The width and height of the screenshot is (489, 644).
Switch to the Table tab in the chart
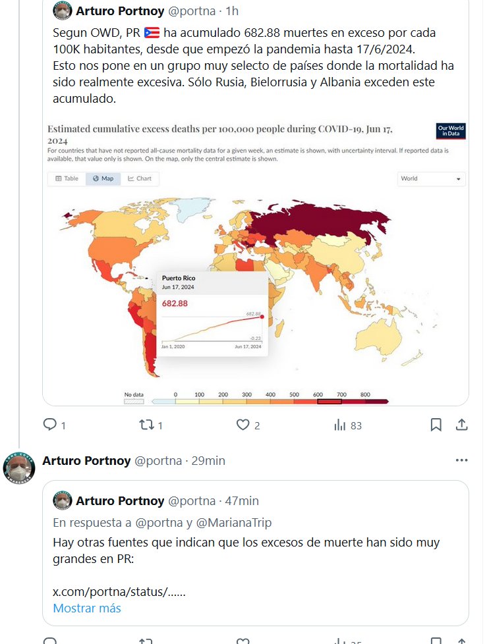(x=67, y=178)
